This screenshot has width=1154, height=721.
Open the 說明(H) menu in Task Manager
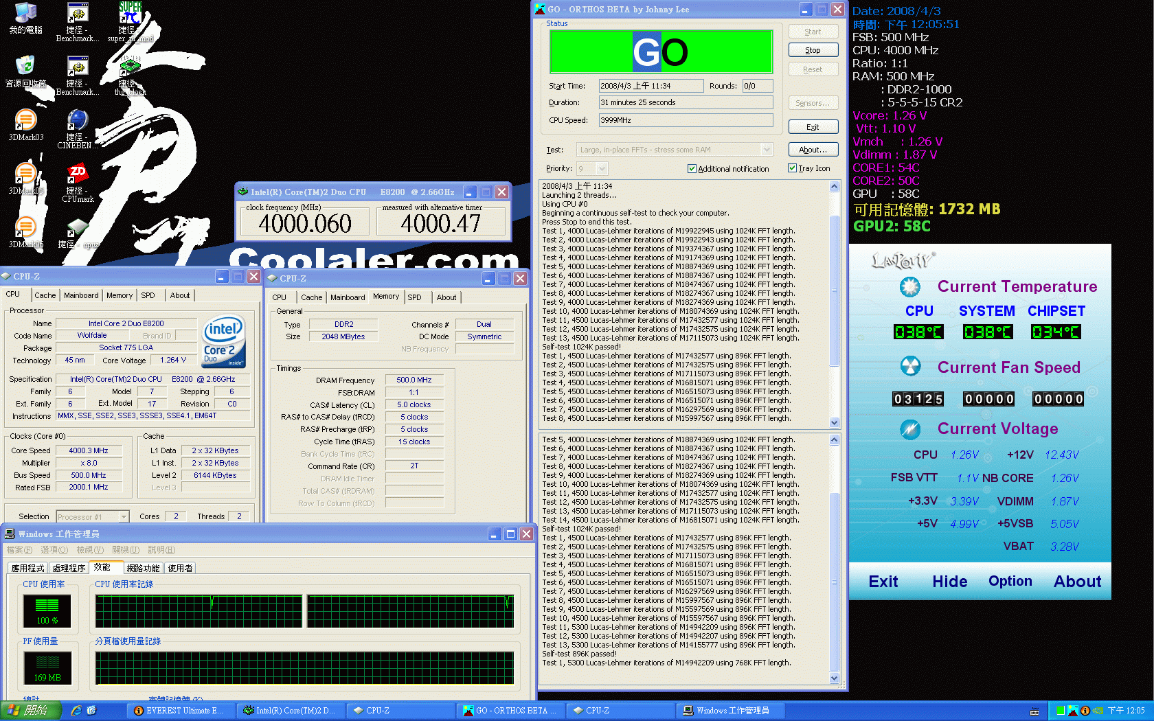point(161,550)
